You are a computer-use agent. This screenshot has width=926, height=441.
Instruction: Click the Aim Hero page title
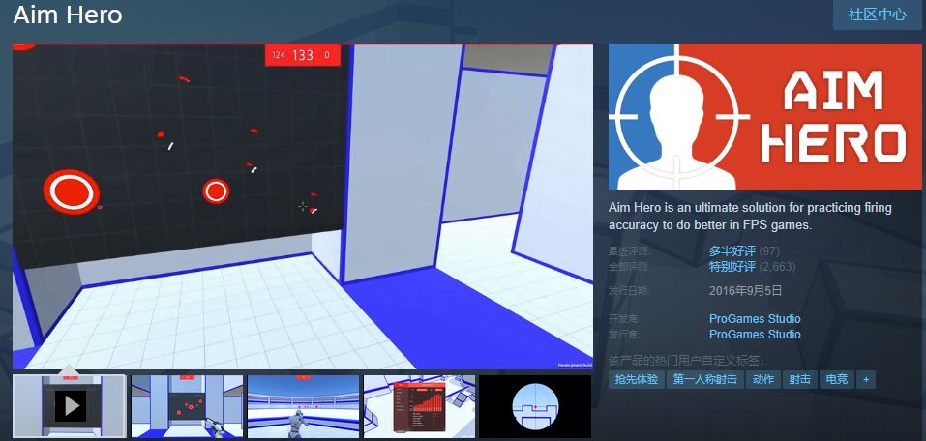tap(68, 15)
